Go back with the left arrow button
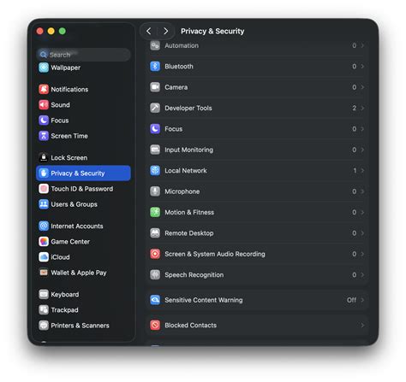The image size is (406, 382). [149, 31]
